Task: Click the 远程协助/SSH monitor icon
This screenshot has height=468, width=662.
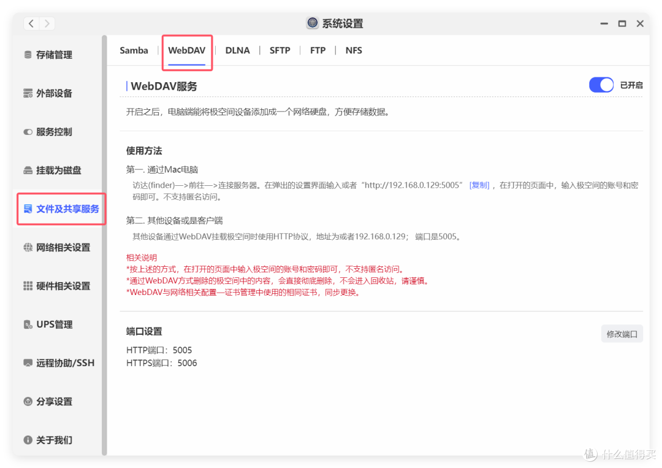Action: coord(28,363)
